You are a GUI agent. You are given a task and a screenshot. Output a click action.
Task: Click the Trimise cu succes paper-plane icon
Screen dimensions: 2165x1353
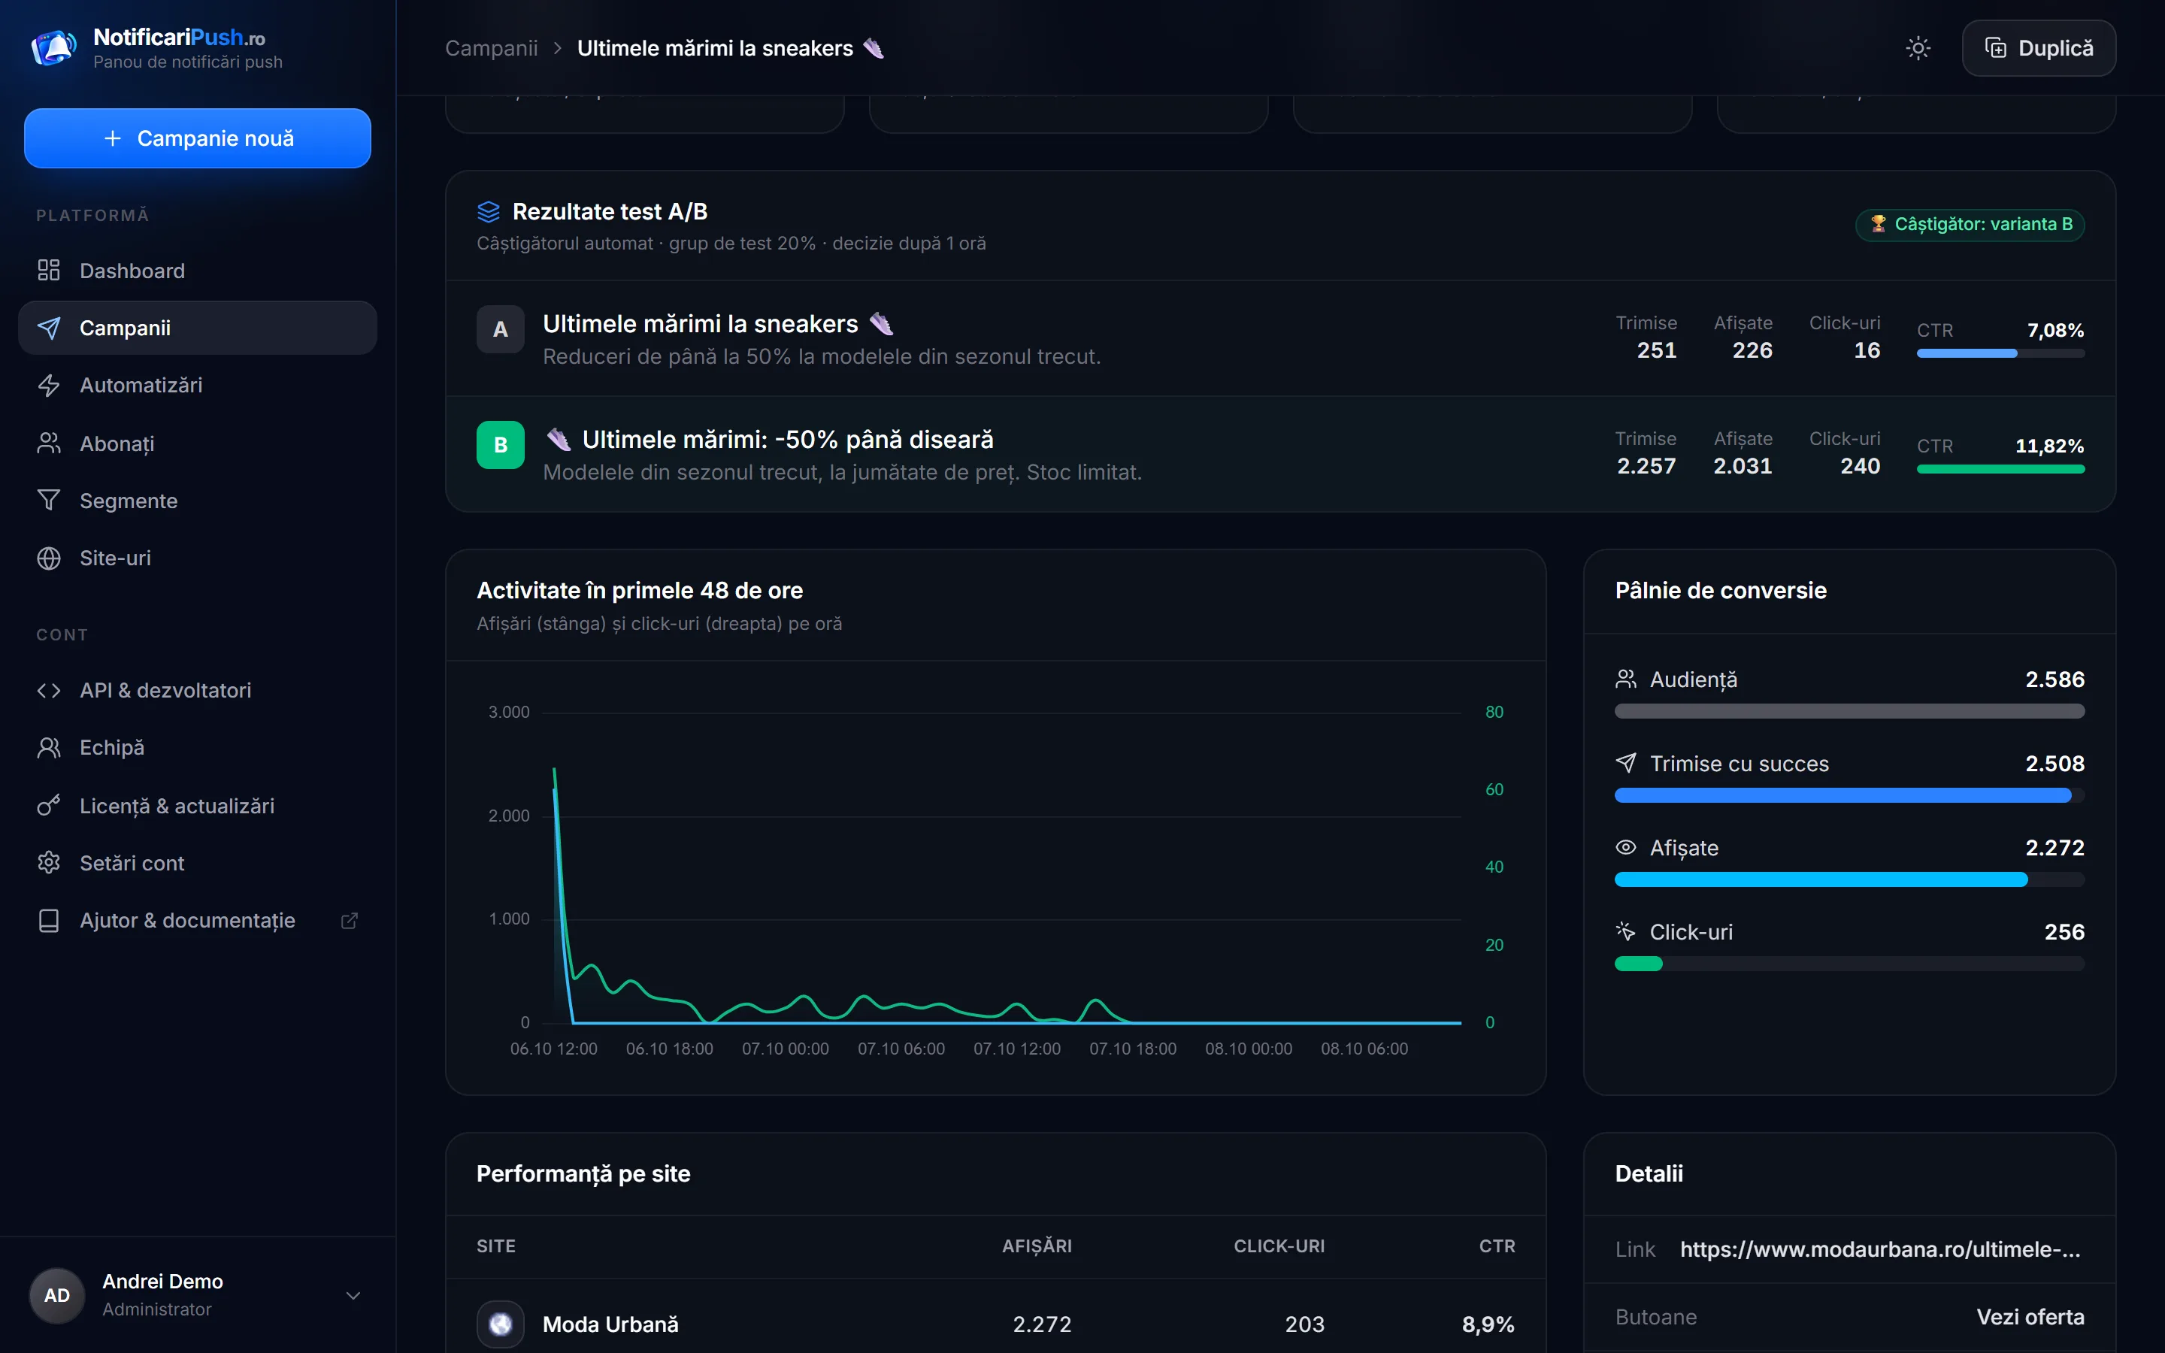pyautogui.click(x=1625, y=763)
